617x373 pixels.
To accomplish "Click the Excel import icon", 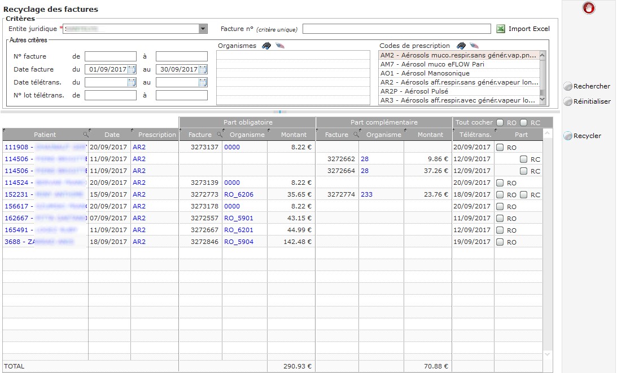I will pos(501,29).
